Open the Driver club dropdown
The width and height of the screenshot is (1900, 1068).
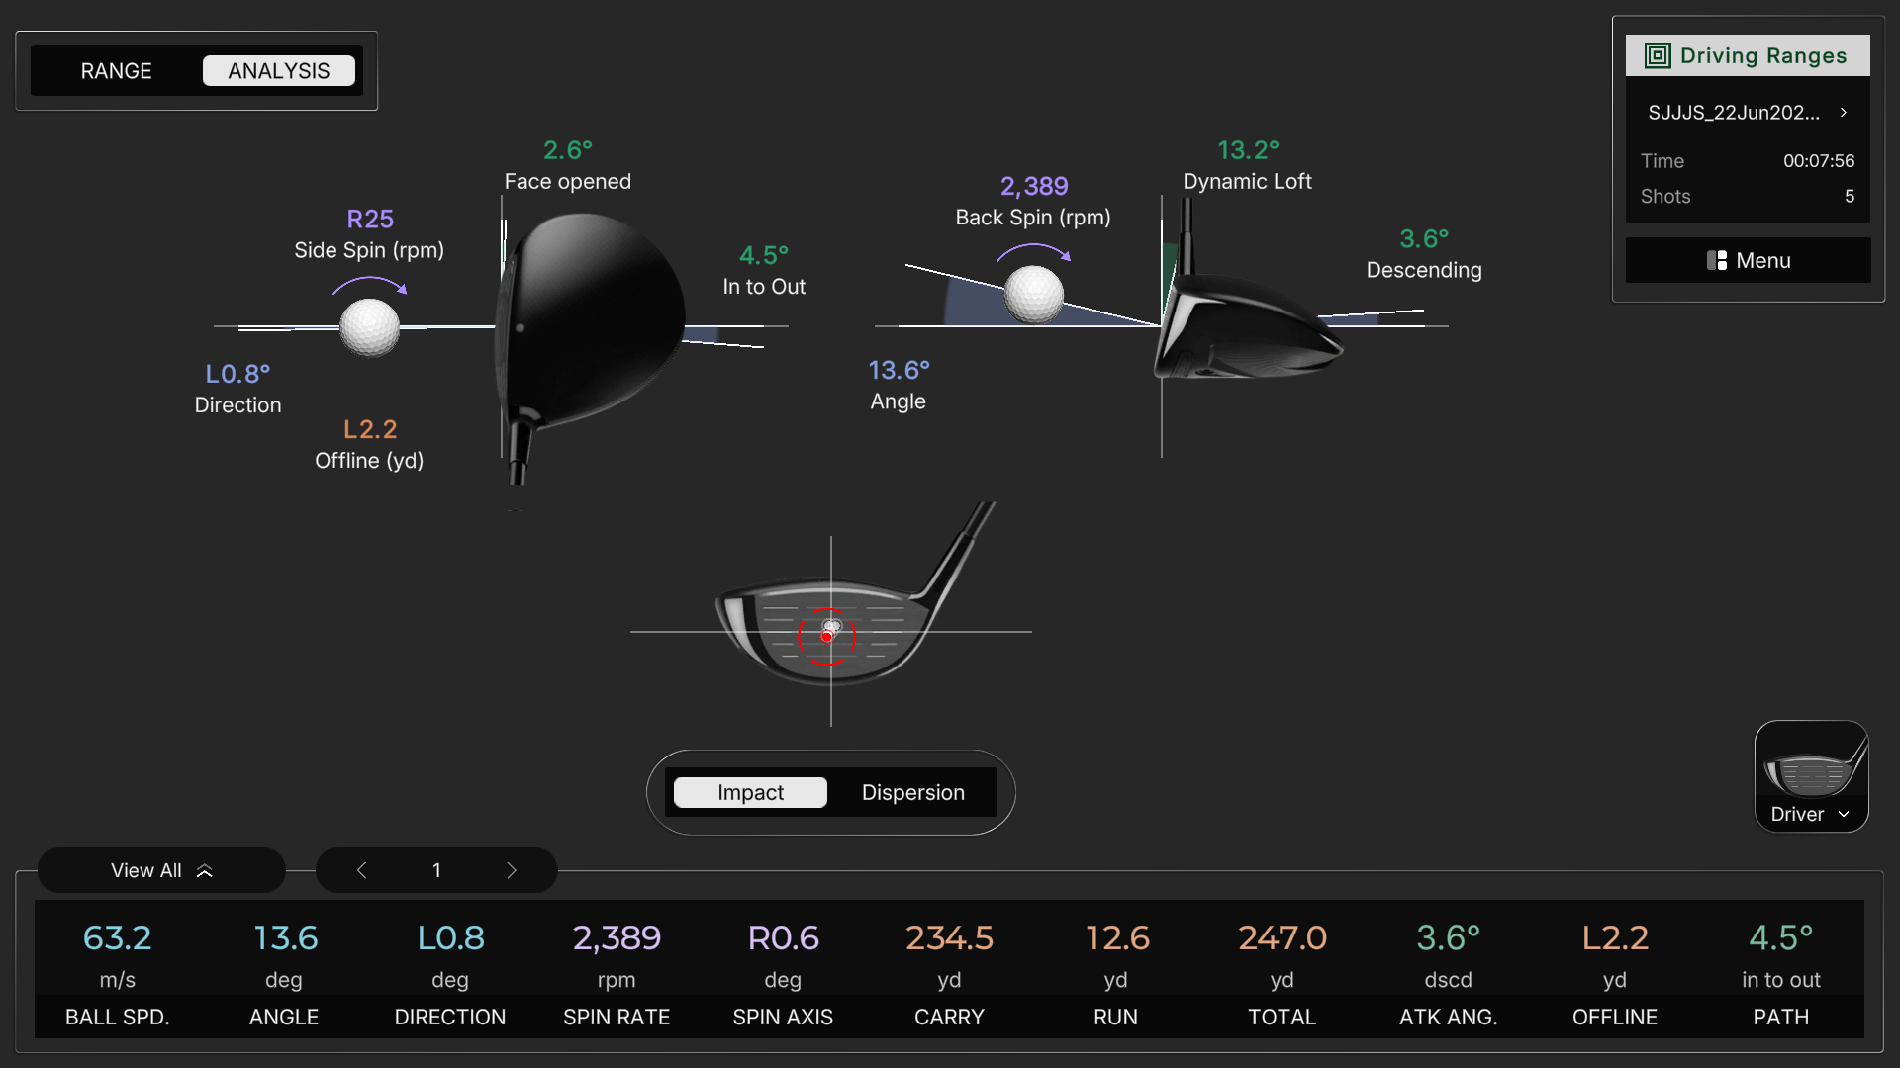click(1811, 814)
